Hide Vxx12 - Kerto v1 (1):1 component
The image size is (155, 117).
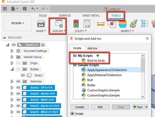pyautogui.click(x=18, y=106)
